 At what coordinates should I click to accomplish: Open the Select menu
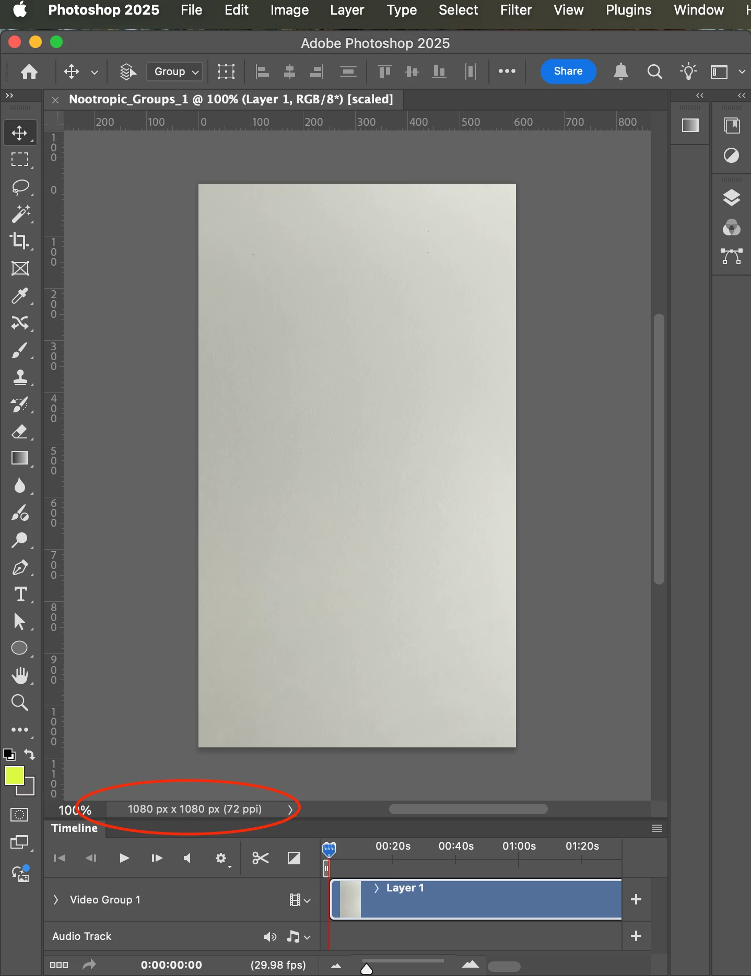pyautogui.click(x=458, y=10)
